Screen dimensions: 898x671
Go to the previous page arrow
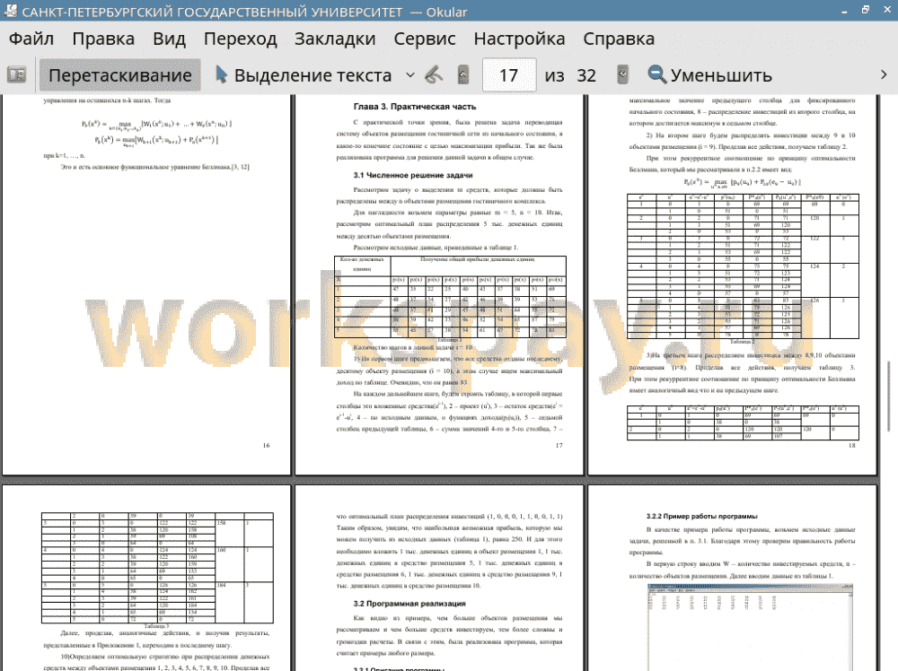[463, 75]
